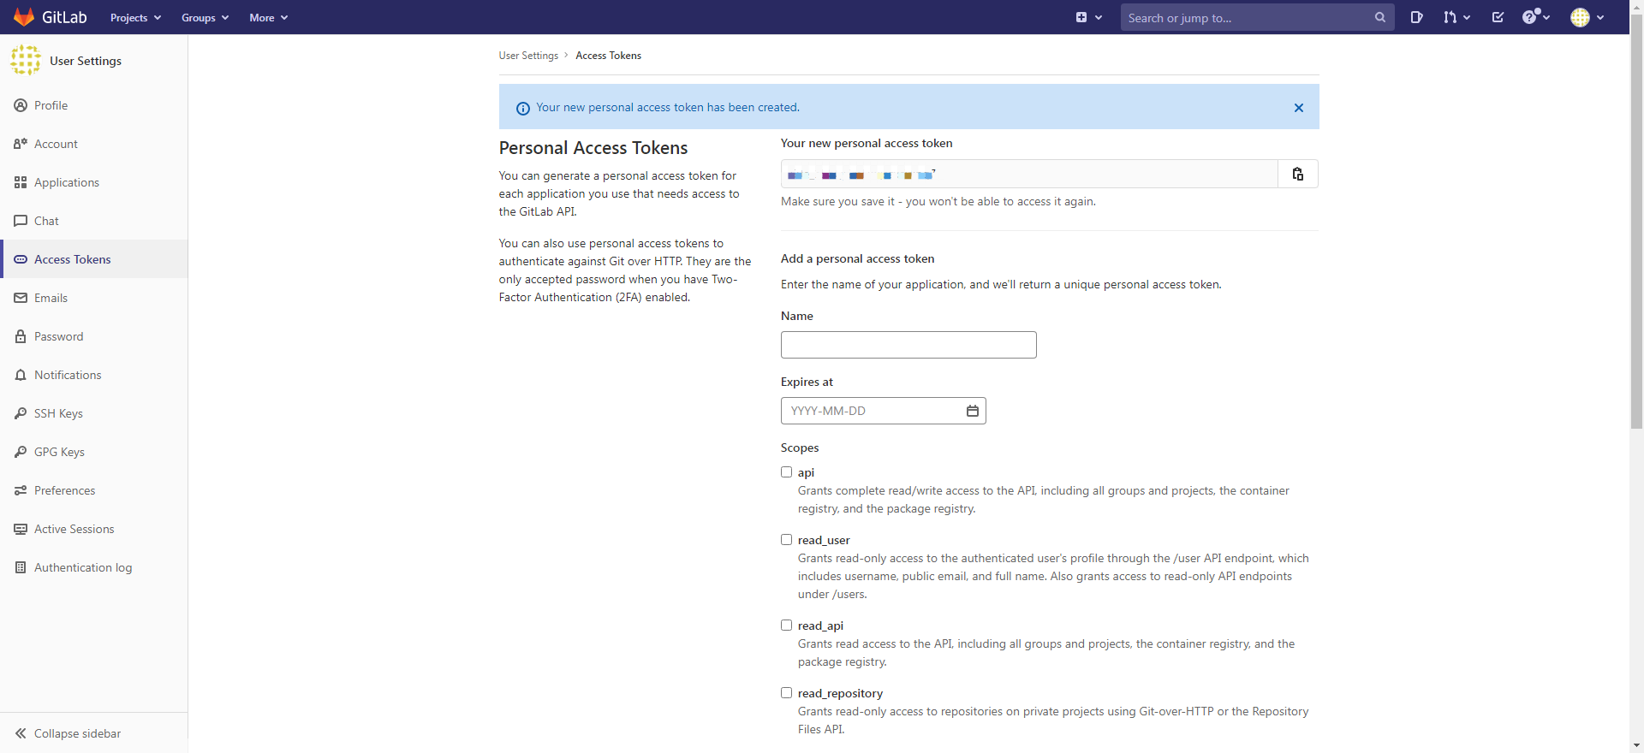Copy the new personal access token
Screen dimensions: 1644x753
(1297, 174)
